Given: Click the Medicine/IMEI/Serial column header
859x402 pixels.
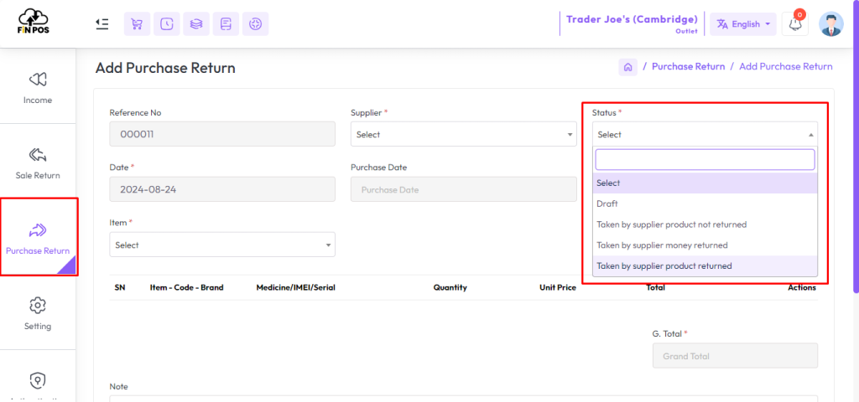Looking at the screenshot, I should [296, 287].
